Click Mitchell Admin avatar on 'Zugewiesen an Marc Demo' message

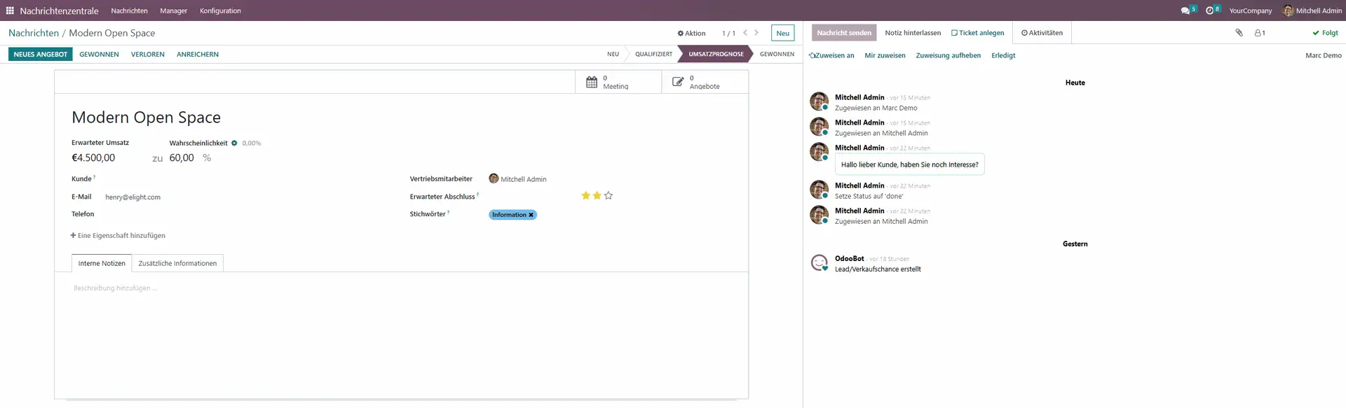(819, 101)
